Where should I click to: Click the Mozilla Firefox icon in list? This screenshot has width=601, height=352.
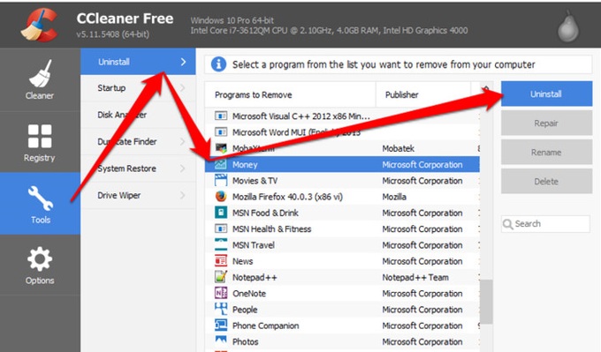click(x=221, y=197)
